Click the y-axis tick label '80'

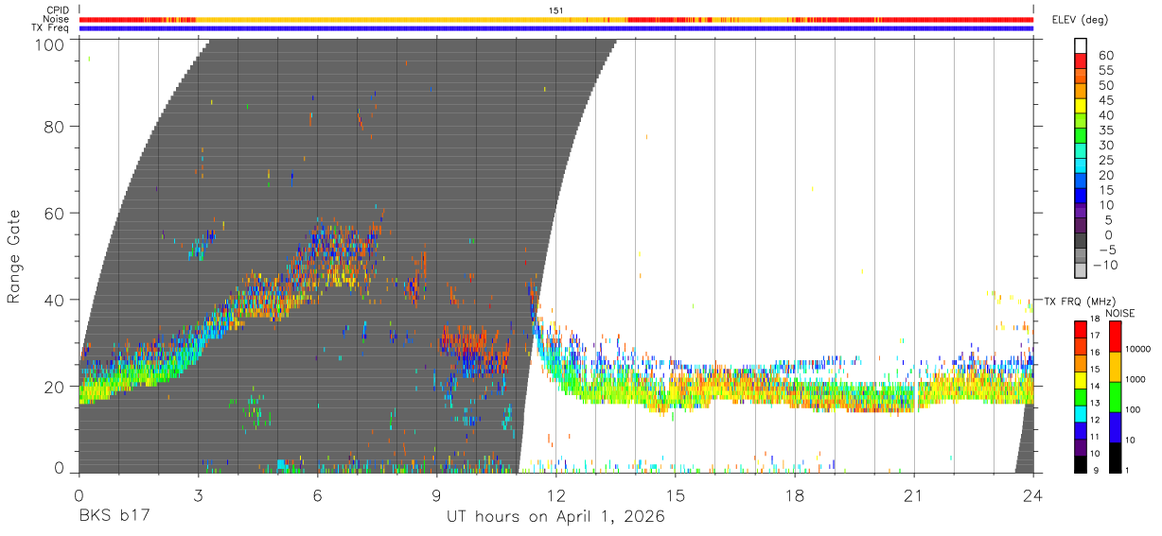click(56, 127)
